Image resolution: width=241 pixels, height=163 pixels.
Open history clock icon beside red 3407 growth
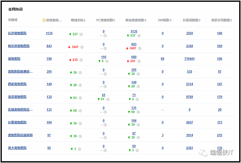82,47
